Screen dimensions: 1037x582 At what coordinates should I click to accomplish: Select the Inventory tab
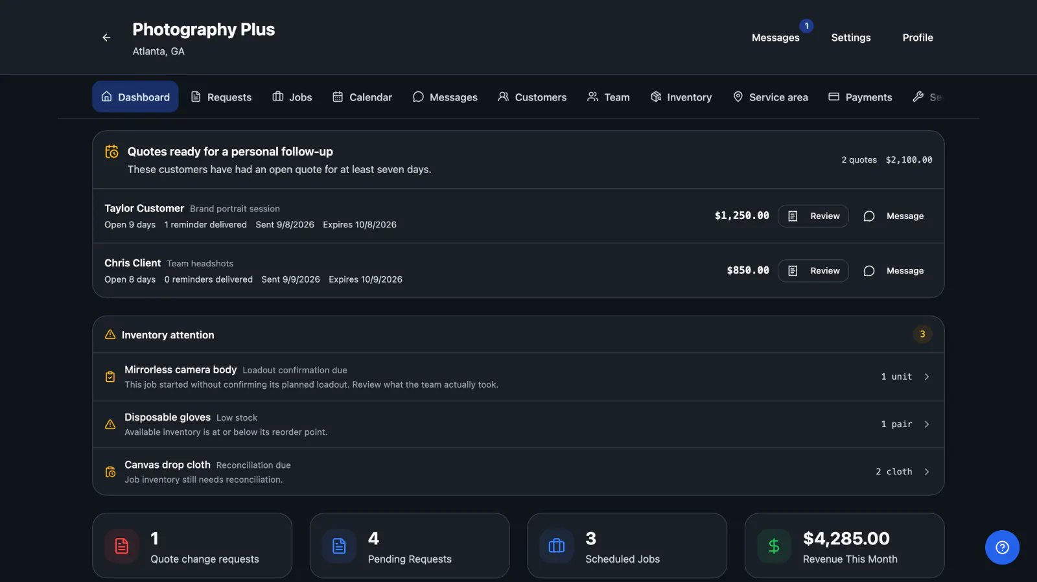tap(681, 97)
